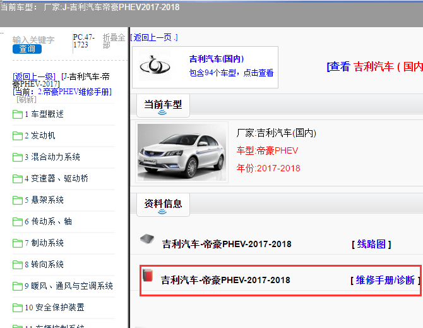Open folder icon for 8 转向系统
This screenshot has height=328, width=423.
[x=18, y=265]
